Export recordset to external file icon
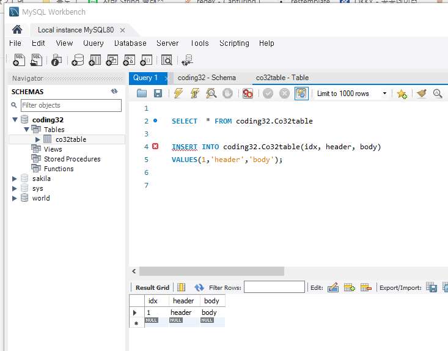448x351 pixels. coord(431,287)
